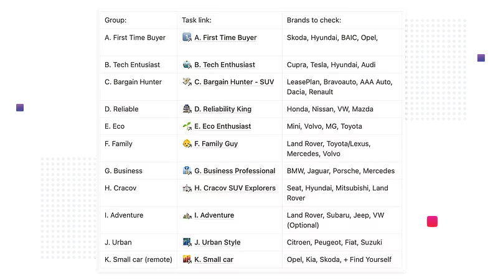The height and width of the screenshot is (280, 498).
Task: Click the icon beside First Time Buyer link
Action: tap(187, 38)
